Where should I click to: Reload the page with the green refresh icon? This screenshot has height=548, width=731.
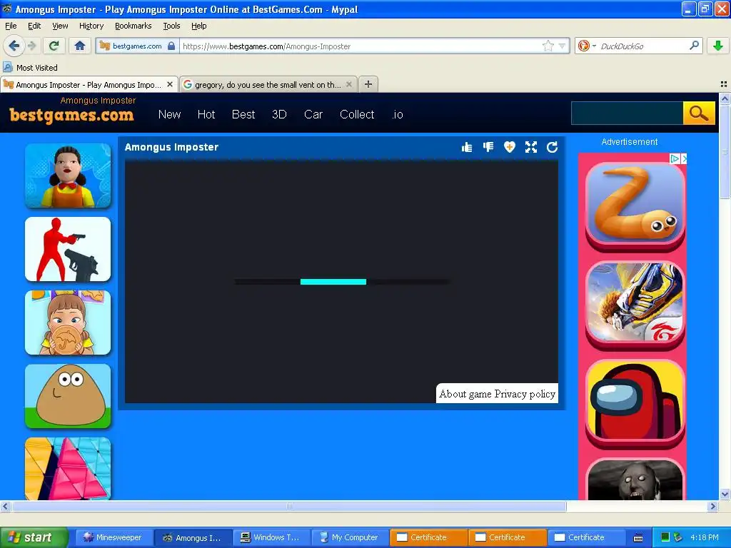pyautogui.click(x=54, y=46)
